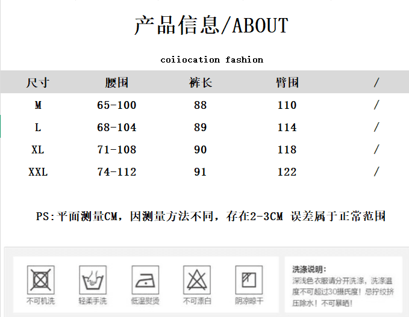Select size L row label
The image size is (409, 317).
(38, 128)
